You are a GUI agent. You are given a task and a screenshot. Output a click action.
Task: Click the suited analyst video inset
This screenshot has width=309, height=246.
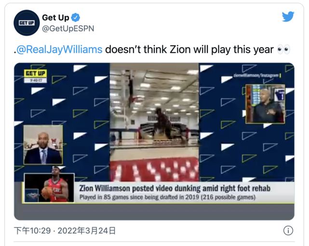43,144
